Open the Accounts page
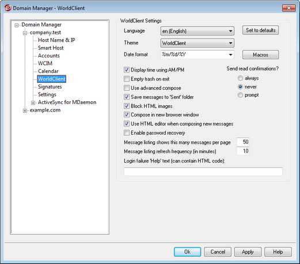This screenshot has height=264, width=300. click(49, 56)
